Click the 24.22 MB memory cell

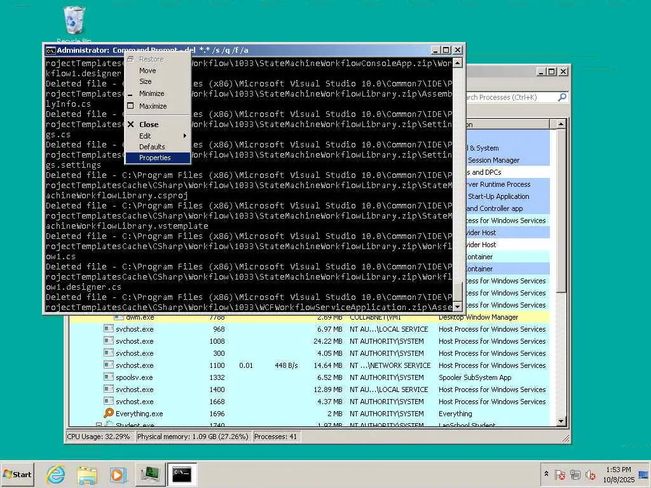point(327,341)
